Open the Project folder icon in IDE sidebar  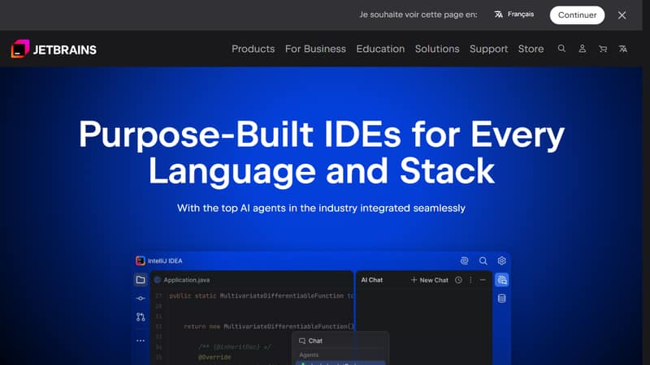coord(141,280)
